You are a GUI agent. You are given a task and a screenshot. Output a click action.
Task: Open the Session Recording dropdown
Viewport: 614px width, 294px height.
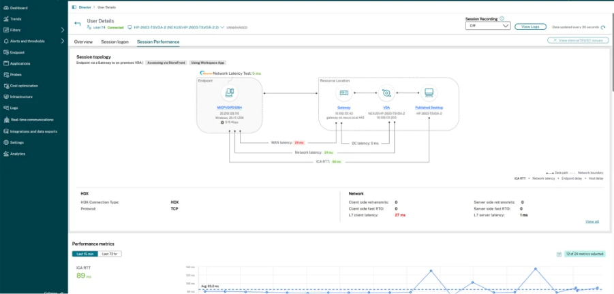pyautogui.click(x=488, y=26)
